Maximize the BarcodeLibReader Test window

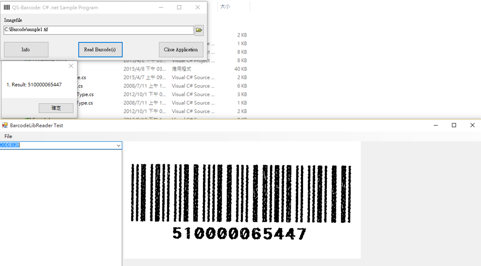454,125
